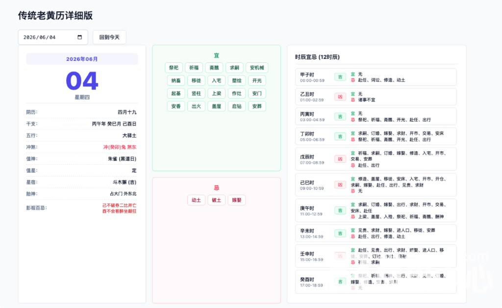Click the 己巳时 hour label
502x308 pixels.
point(307,182)
